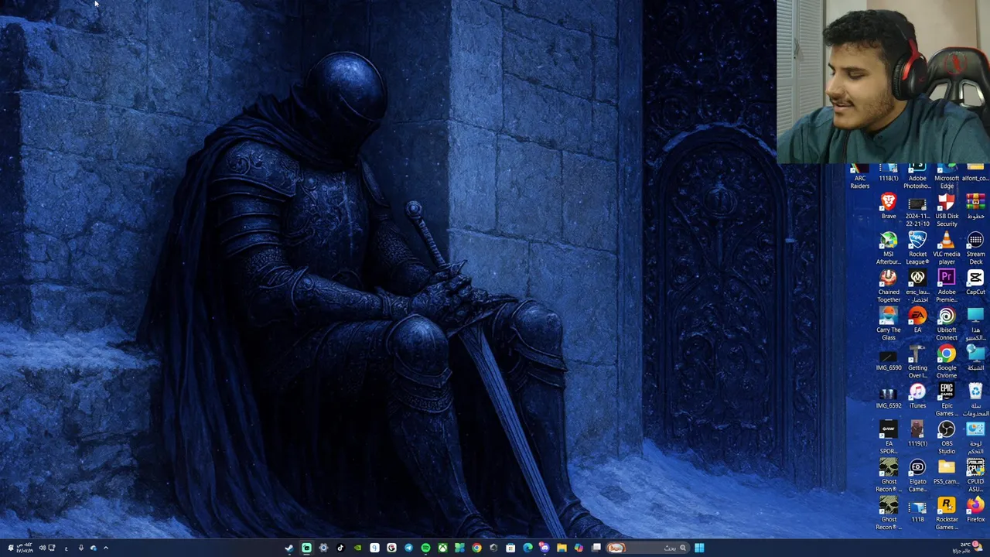Open the Windows Start menu
This screenshot has height=557, width=990.
click(699, 548)
